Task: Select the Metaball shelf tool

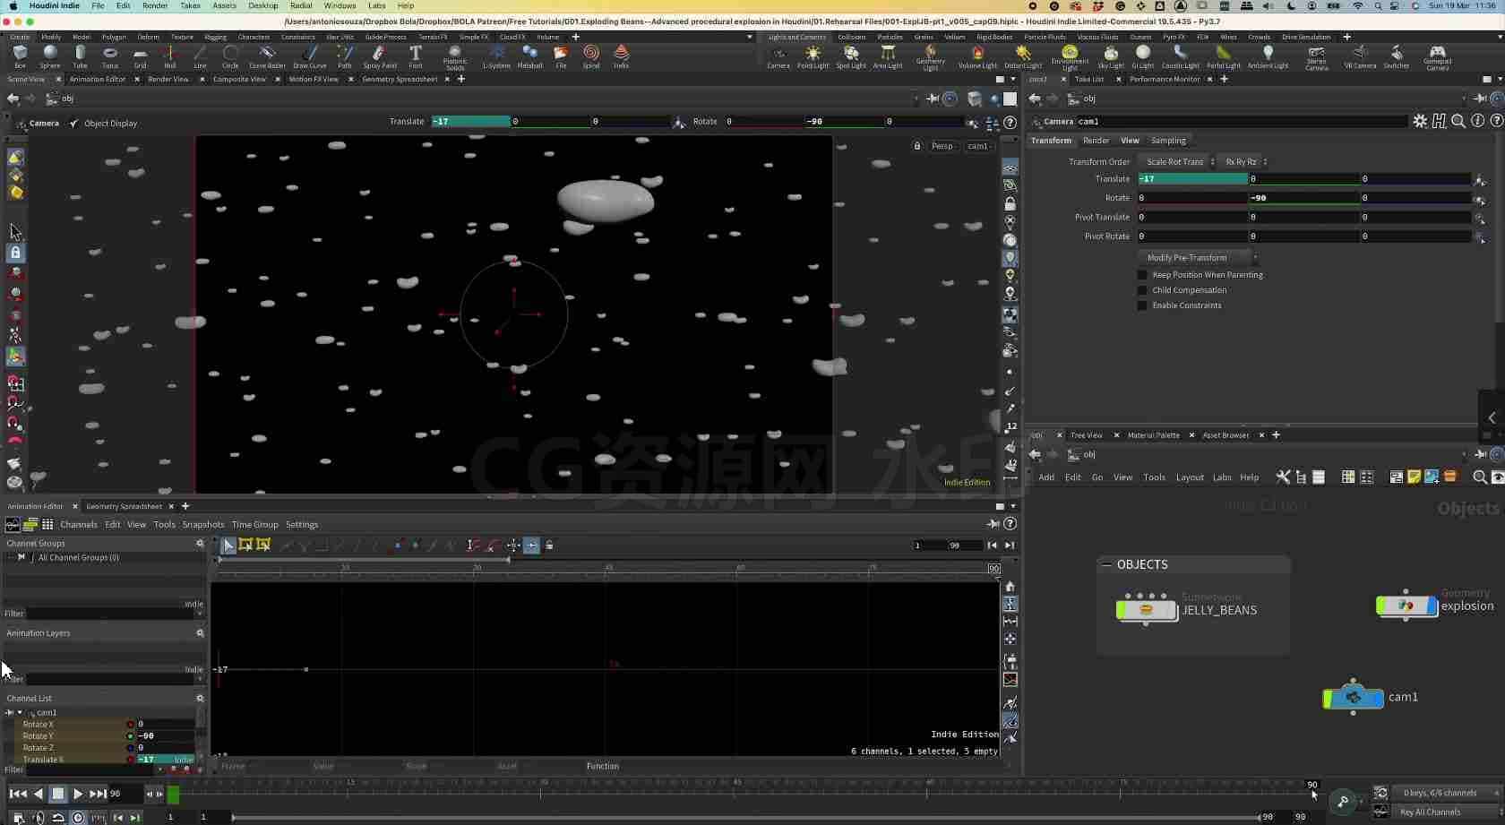Action: (x=530, y=56)
